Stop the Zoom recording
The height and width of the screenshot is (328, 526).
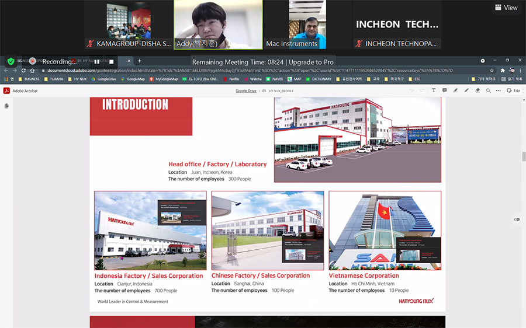(x=112, y=62)
